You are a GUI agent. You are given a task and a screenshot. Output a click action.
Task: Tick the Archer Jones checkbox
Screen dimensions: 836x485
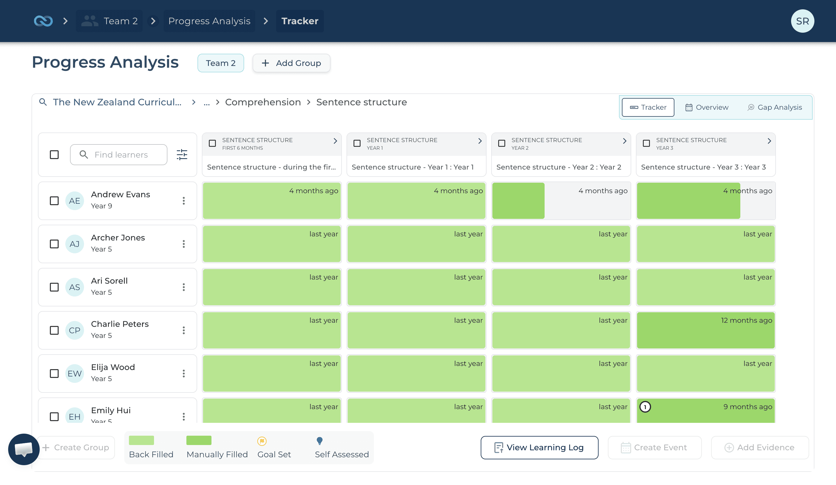click(x=54, y=244)
